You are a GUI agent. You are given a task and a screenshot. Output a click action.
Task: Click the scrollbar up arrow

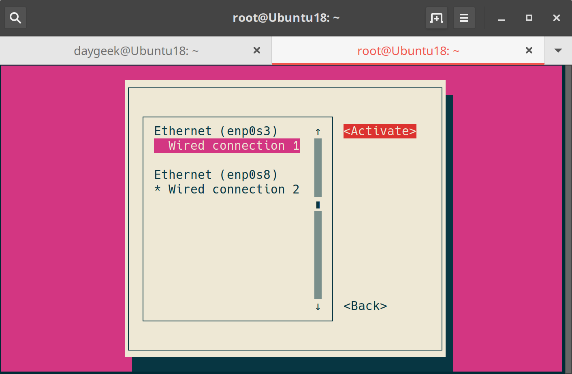(318, 131)
